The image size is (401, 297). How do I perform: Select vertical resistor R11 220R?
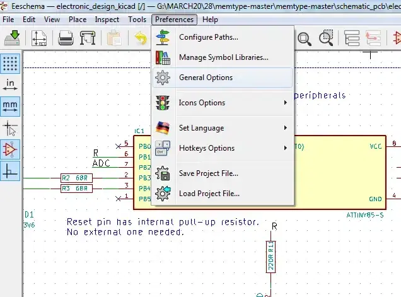[271, 257]
